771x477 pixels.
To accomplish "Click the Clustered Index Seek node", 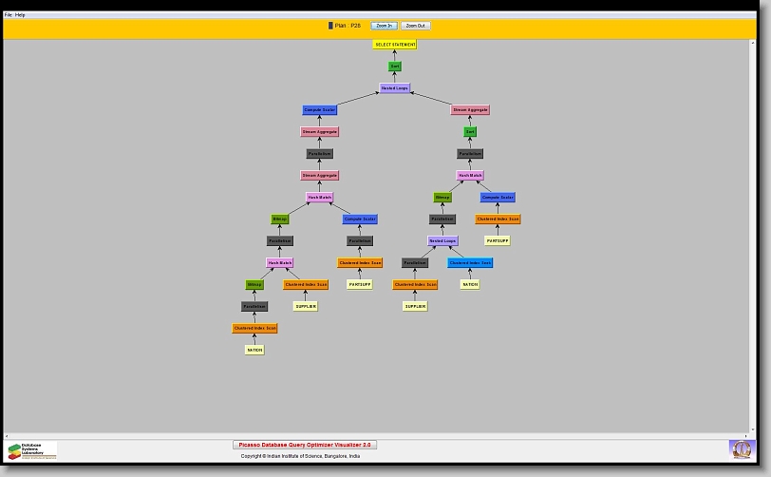I will [470, 263].
